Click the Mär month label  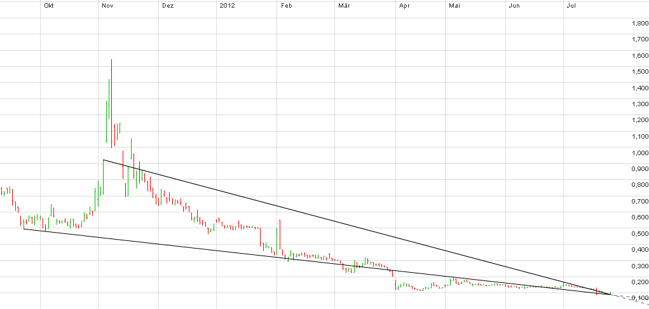click(x=343, y=6)
